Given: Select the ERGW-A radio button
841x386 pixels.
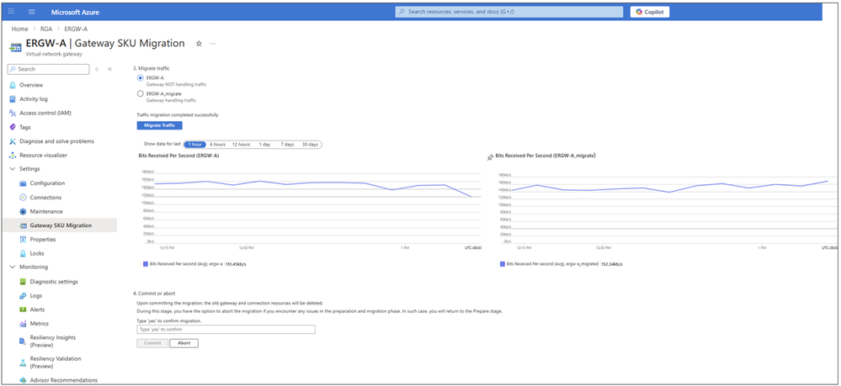Looking at the screenshot, I should (x=141, y=78).
